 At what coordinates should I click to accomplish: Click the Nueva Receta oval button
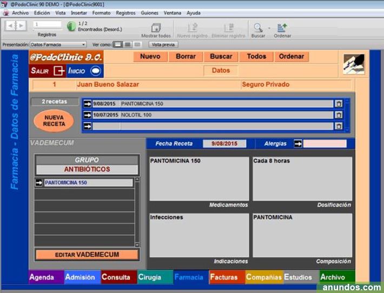pyautogui.click(x=54, y=121)
